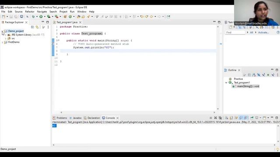
Task: Open the Run button dropdown arrow
Action: 45,17
